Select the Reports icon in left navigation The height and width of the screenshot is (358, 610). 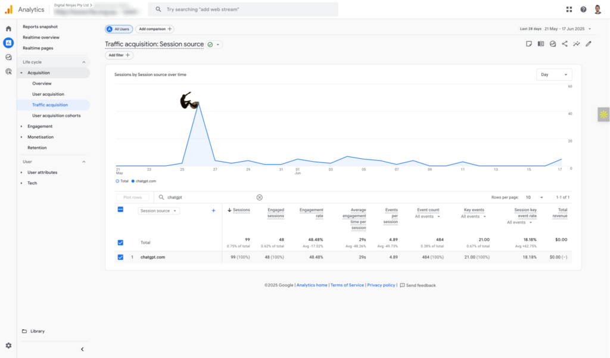(x=8, y=42)
